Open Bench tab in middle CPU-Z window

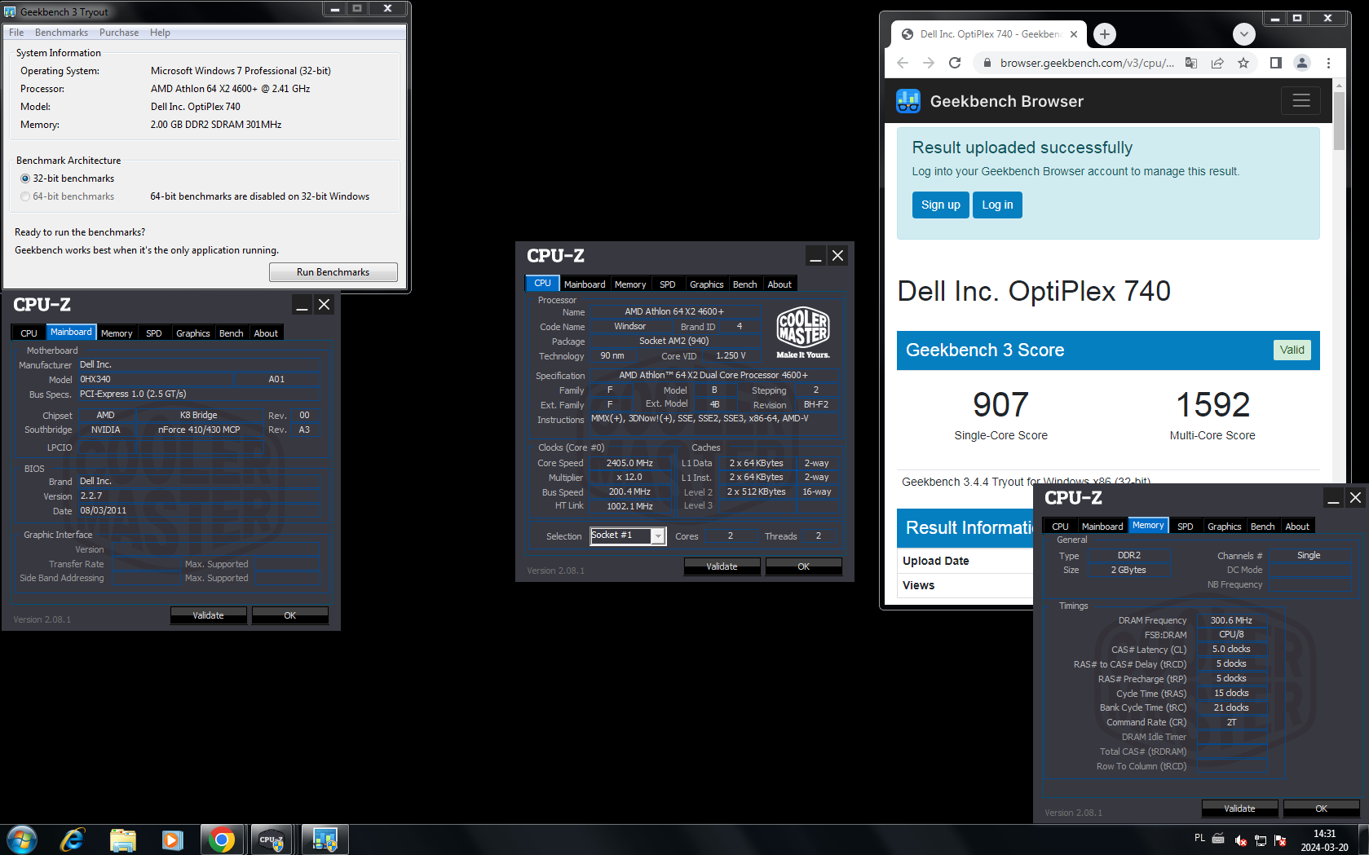pos(745,284)
